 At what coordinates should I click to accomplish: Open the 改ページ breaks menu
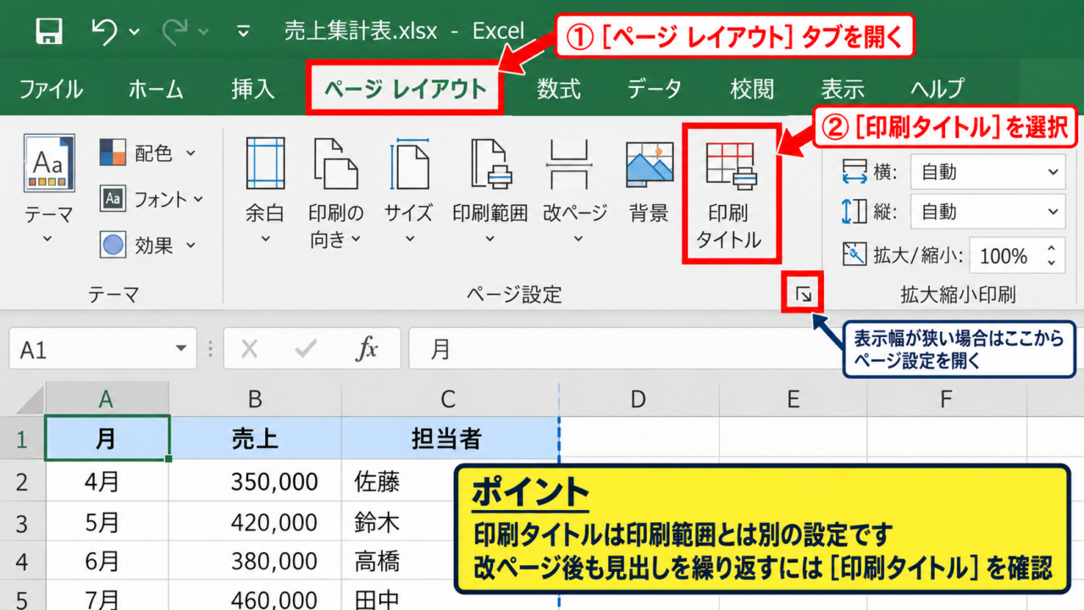click(576, 191)
